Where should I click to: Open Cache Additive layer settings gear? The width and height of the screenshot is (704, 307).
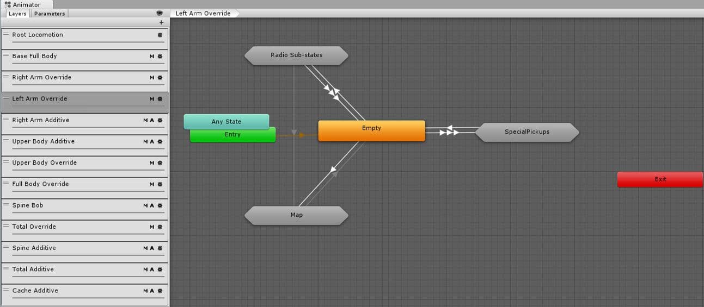click(160, 291)
